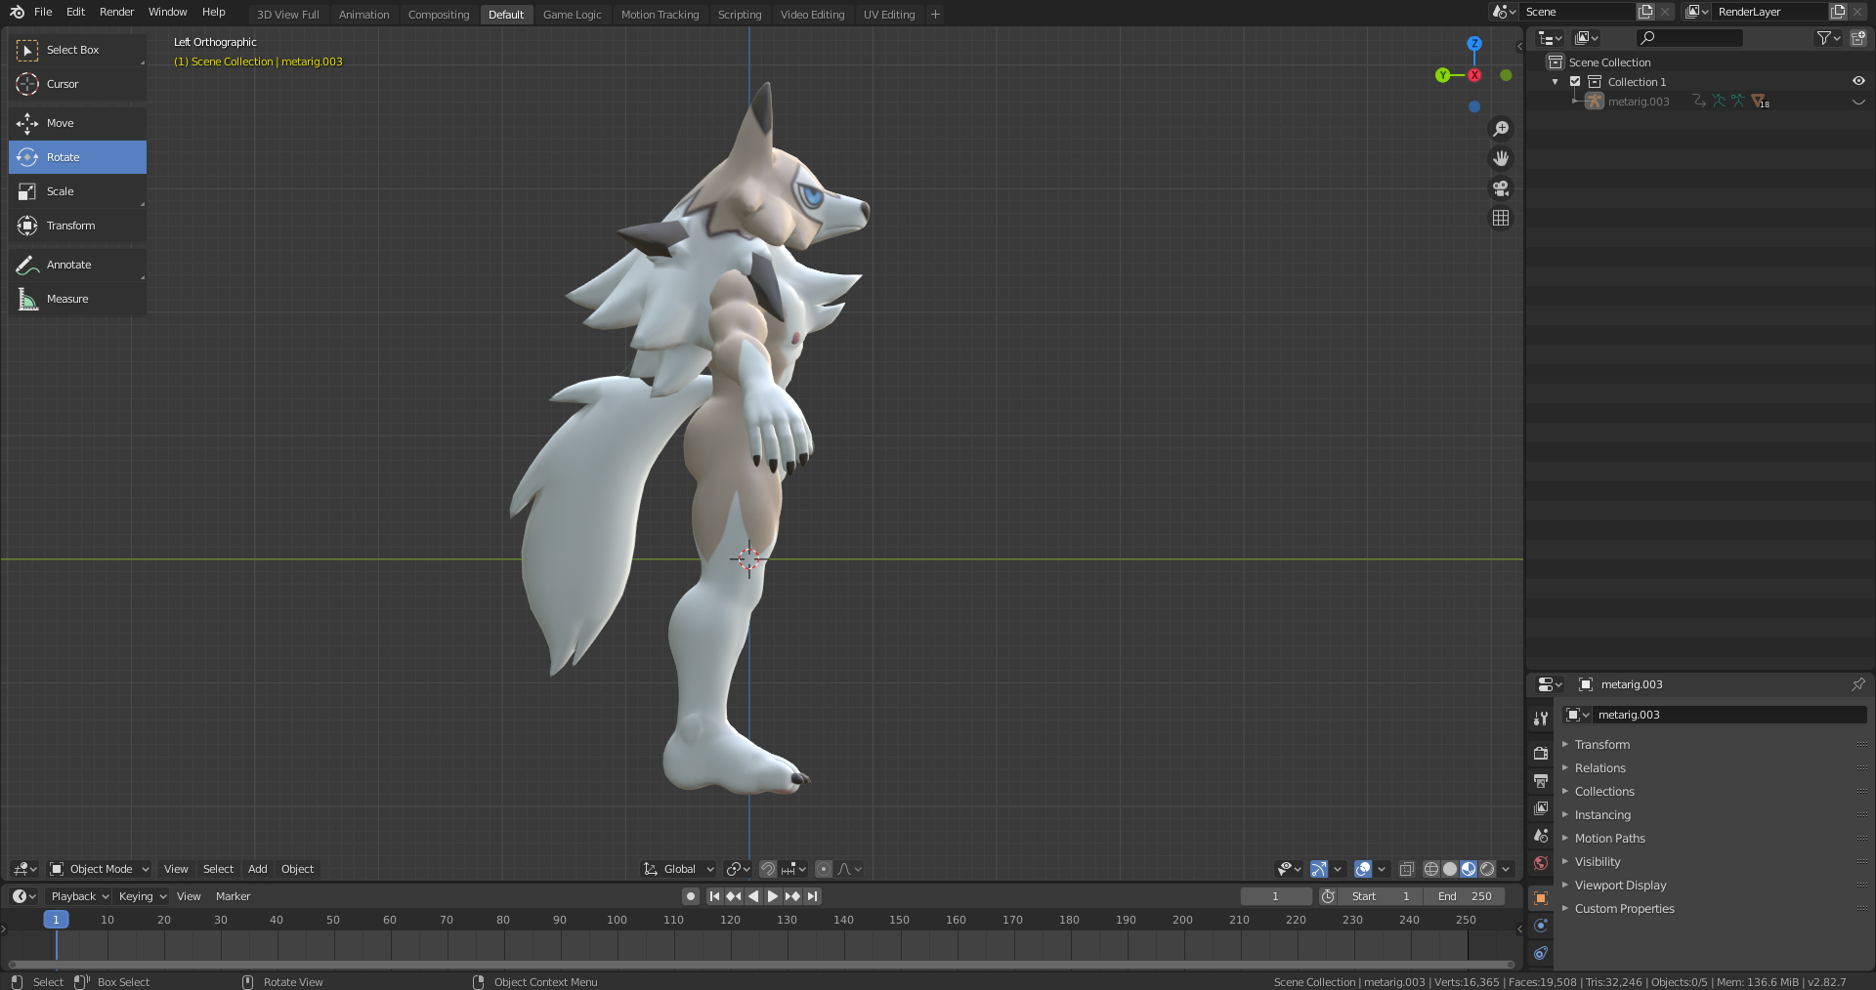Screen dimensions: 1876x990
Task: Play the animation in reverse
Action: [753, 896]
